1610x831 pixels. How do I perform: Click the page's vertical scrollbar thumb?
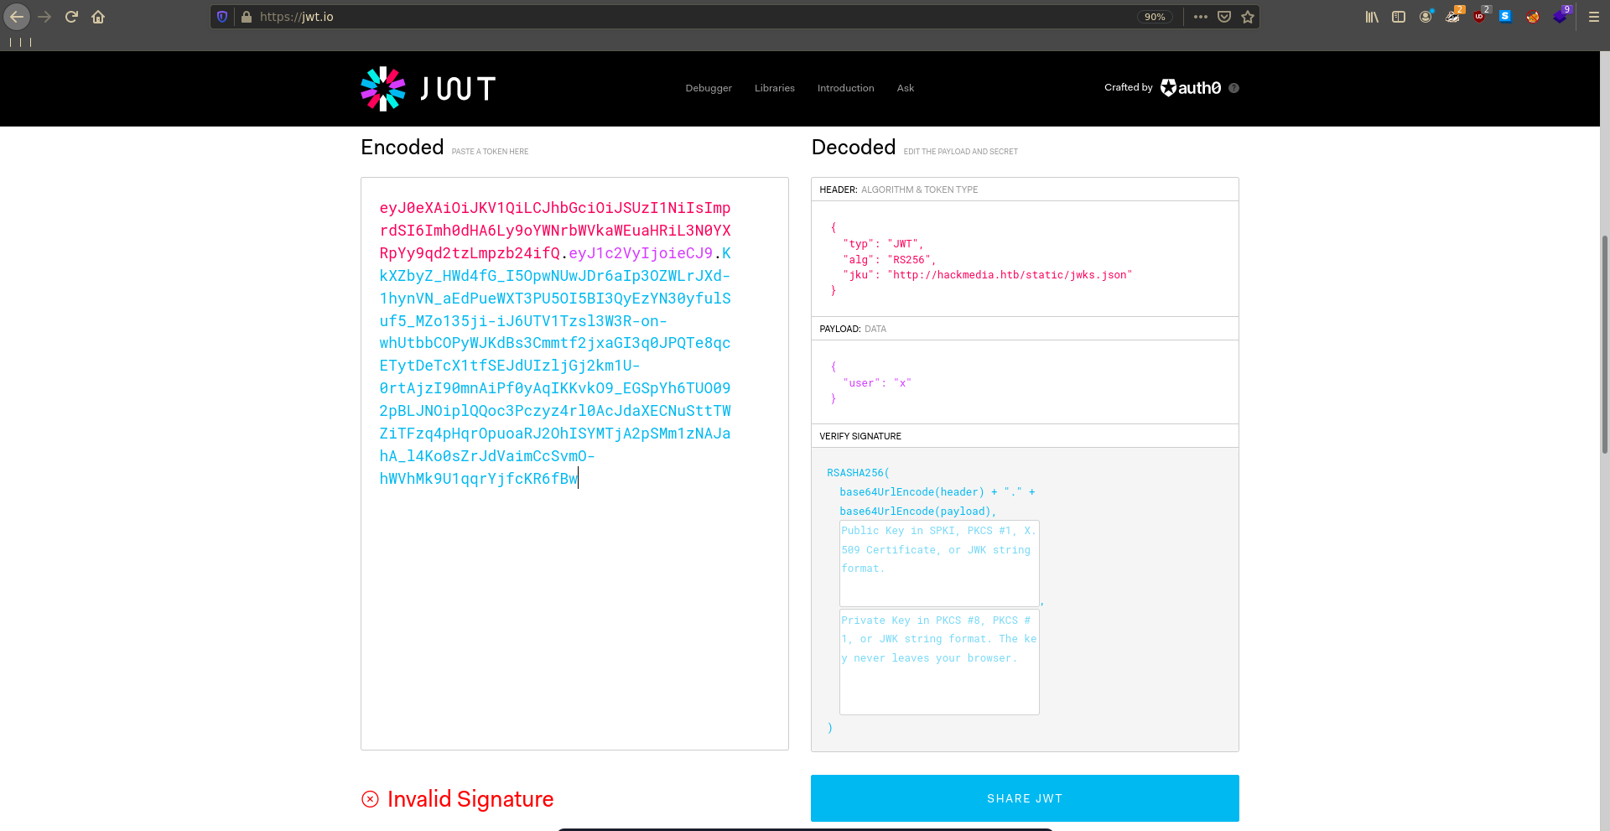1604,344
